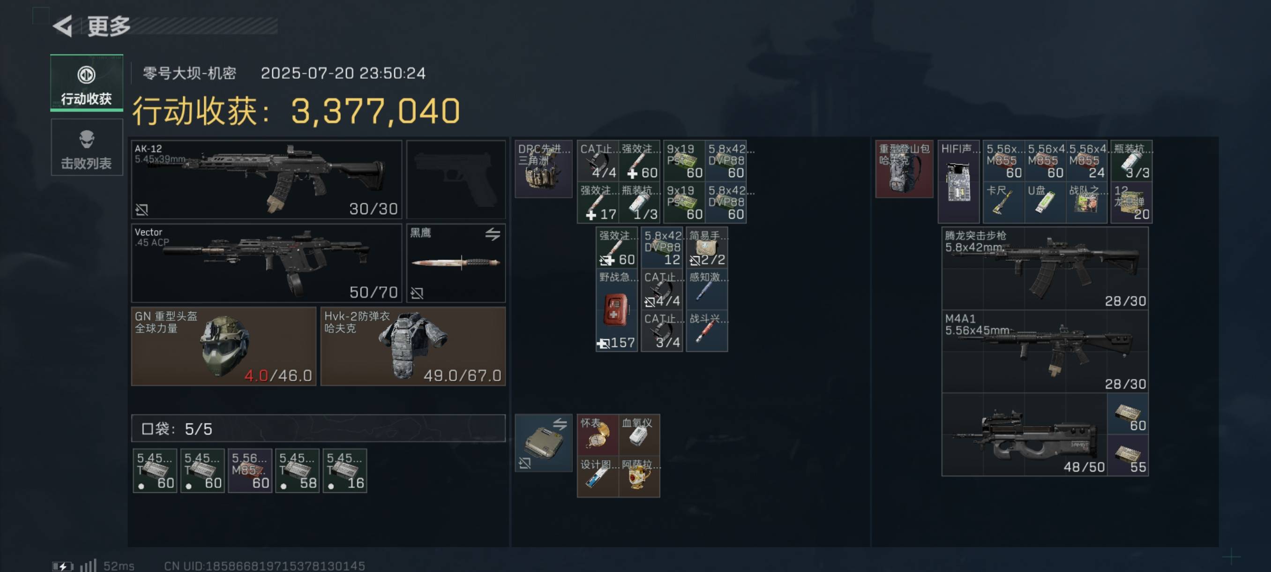Screen dimensions: 1271x572
Task: Click the back arrow next to 更多
Action: click(x=63, y=26)
